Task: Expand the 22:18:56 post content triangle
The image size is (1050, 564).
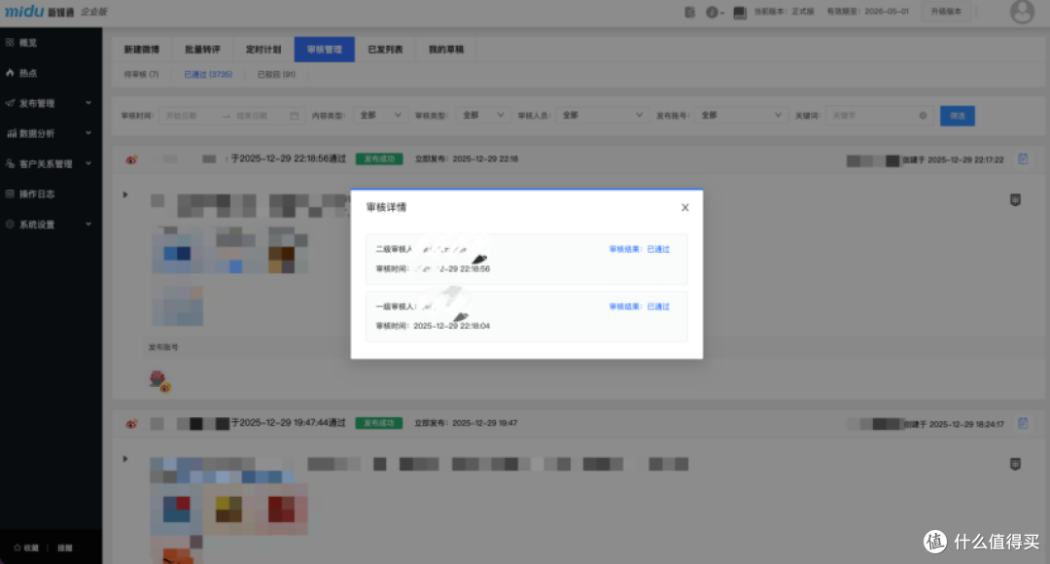Action: click(x=125, y=194)
